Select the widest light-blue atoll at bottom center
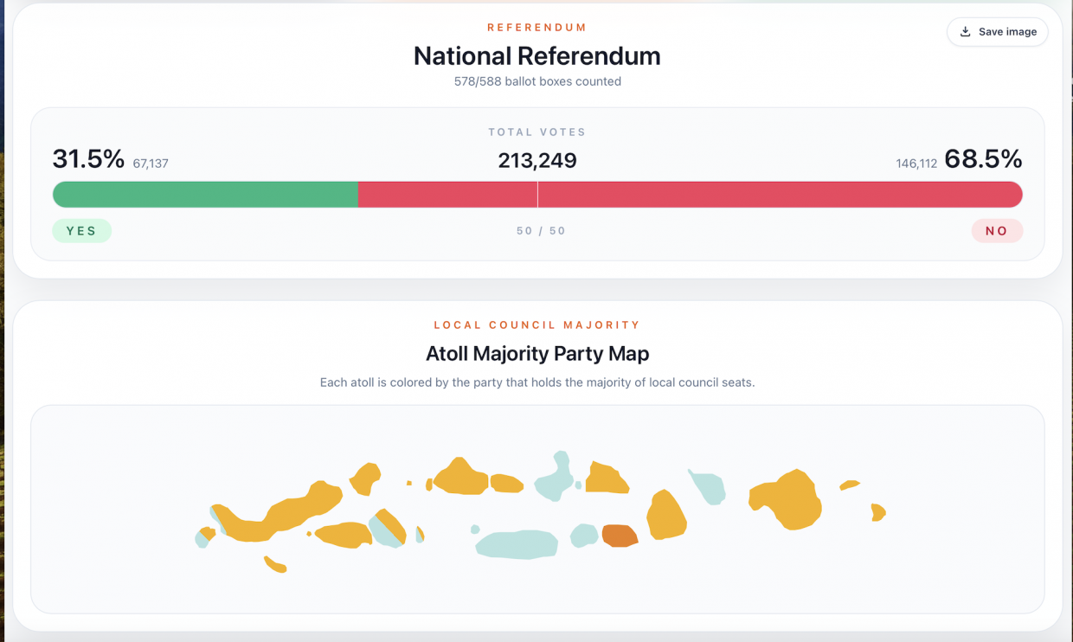The height and width of the screenshot is (642, 1073). tap(517, 544)
